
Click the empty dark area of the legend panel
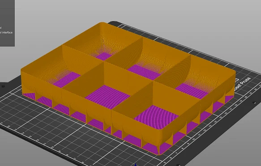pos(7,12)
